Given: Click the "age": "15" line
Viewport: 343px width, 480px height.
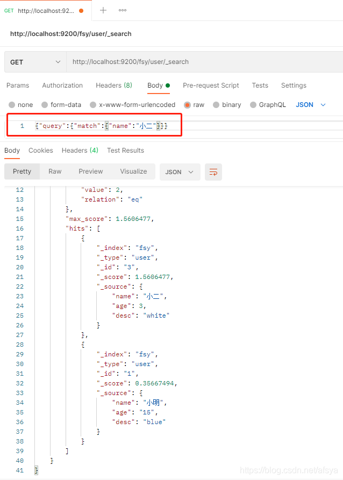Looking at the screenshot, I should (x=135, y=412).
